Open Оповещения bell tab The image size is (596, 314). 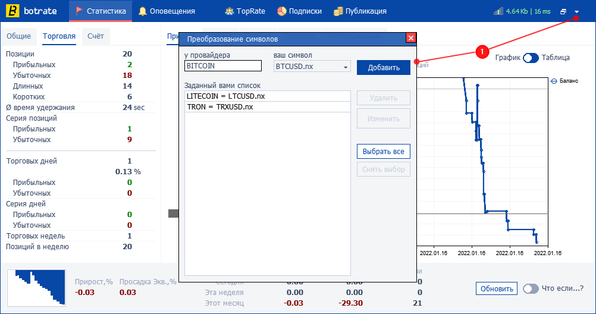point(167,11)
